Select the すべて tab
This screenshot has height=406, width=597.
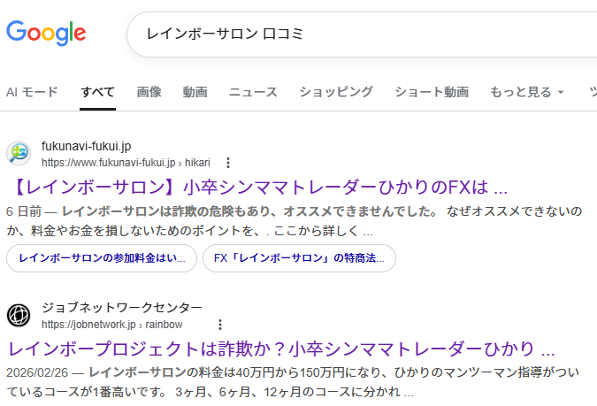[x=97, y=92]
